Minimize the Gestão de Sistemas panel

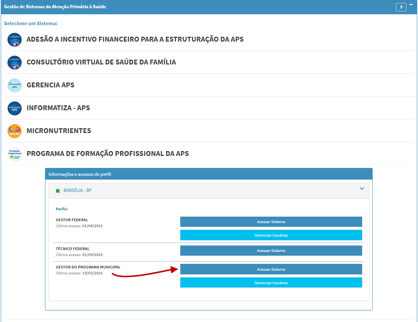click(x=411, y=5)
